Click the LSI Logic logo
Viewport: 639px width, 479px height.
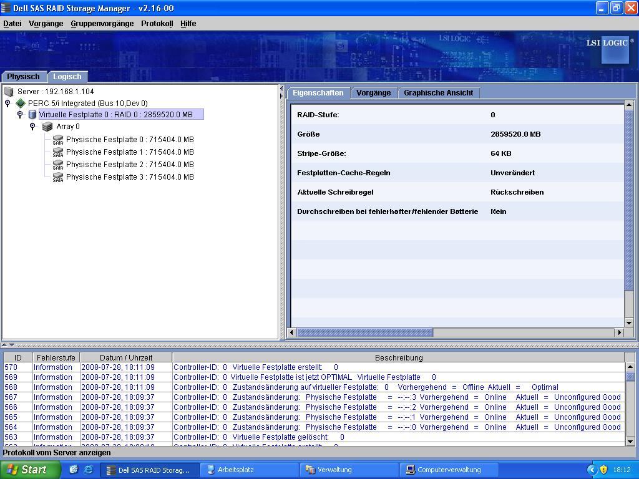click(x=610, y=49)
